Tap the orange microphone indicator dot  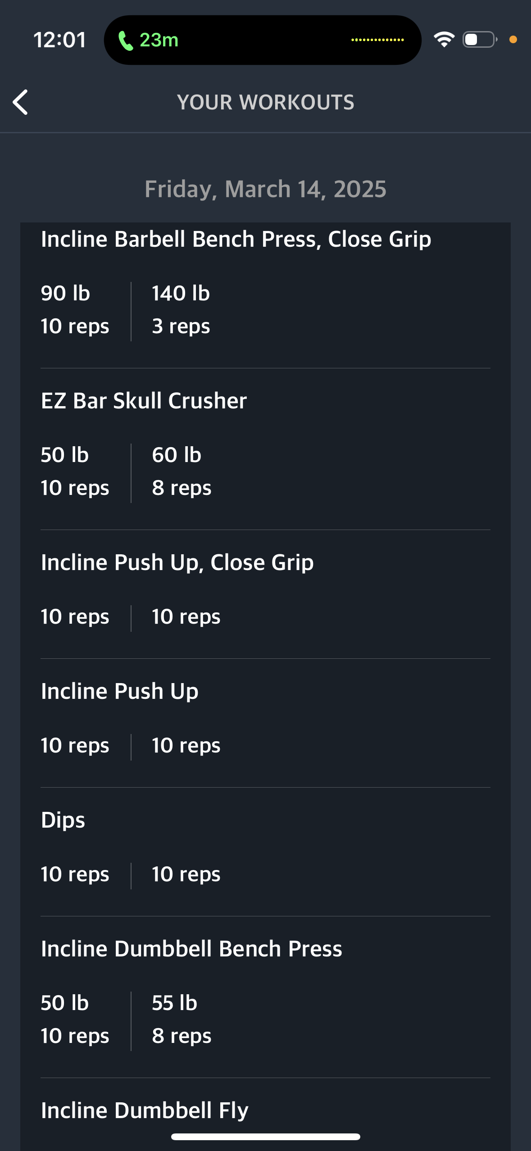[x=513, y=40]
